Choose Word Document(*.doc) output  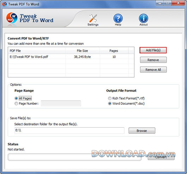(x=110, y=104)
